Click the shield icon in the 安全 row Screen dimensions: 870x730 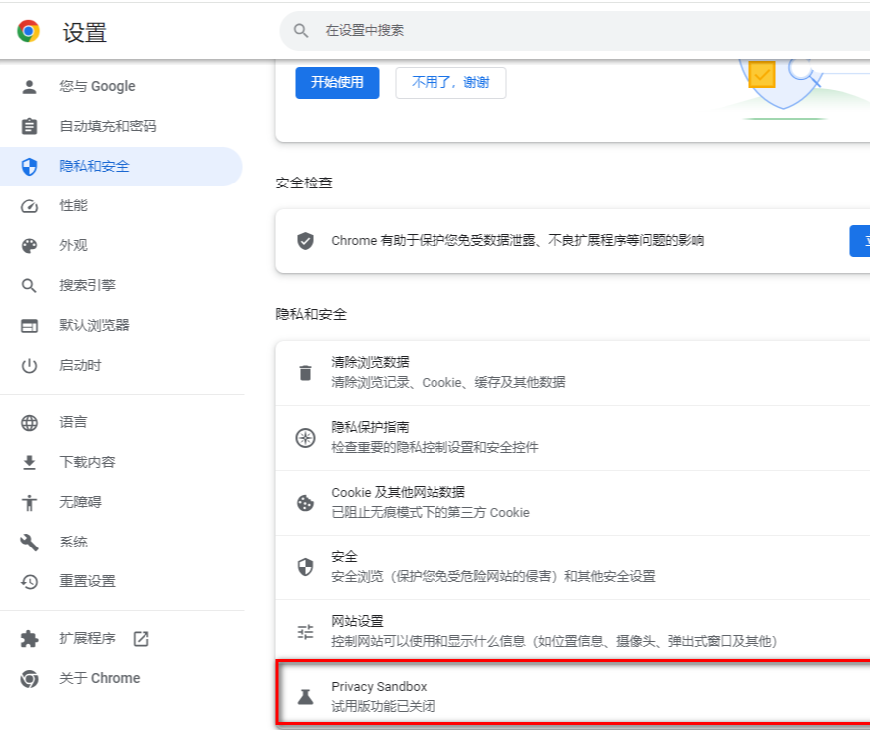pos(305,567)
